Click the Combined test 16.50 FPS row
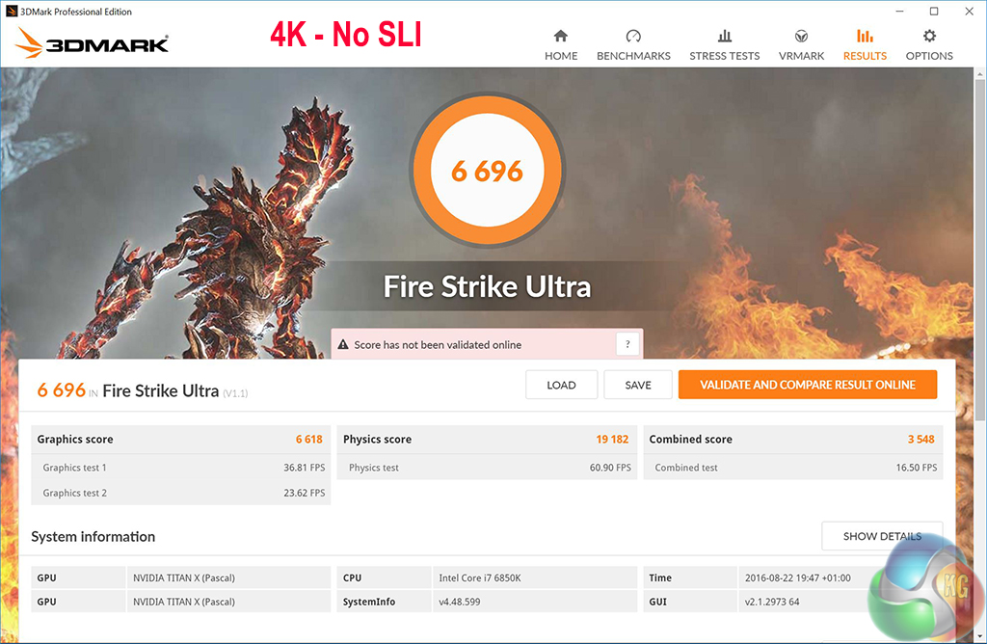Viewport: 987px width, 644px height. pyautogui.click(x=793, y=468)
